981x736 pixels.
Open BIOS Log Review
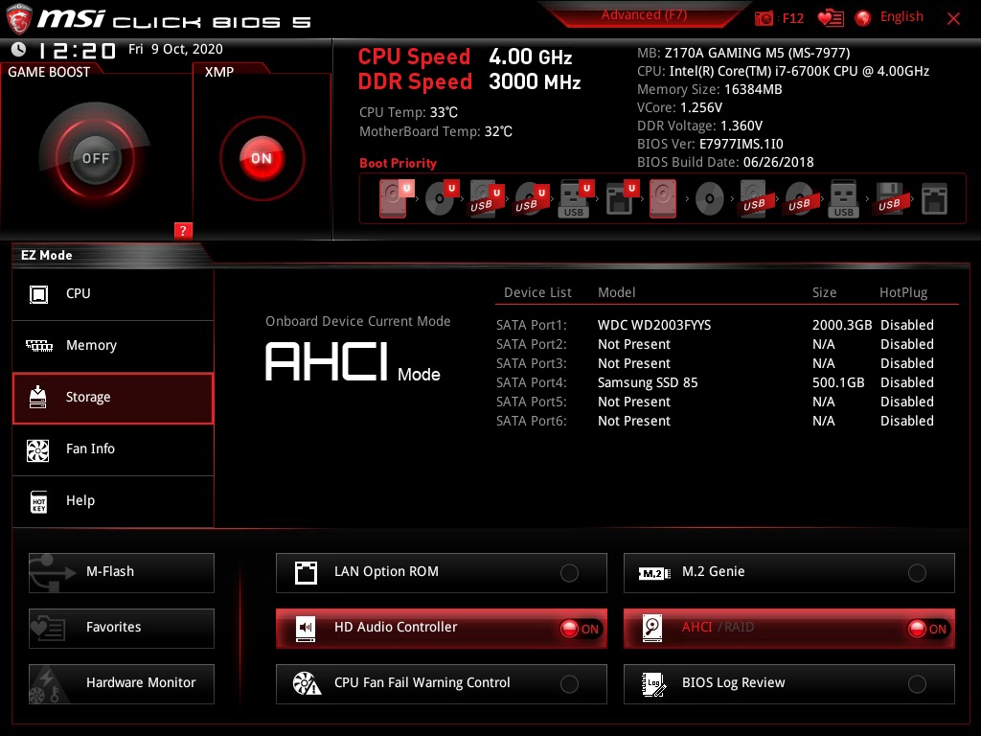789,684
